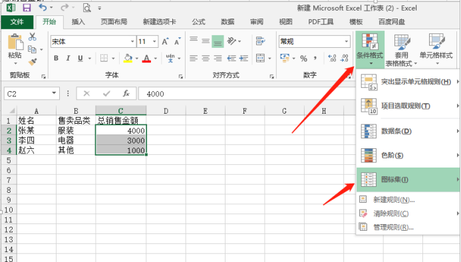Viewport: 461px width, 262px height.
Task: Open 套用表格格式 table format dropdown
Action: coord(401,50)
